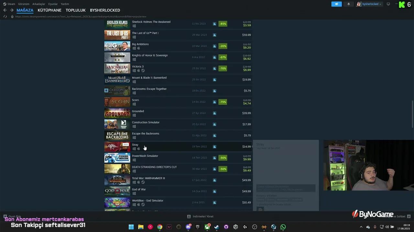Click the Windows platform icon under Stray

point(134,149)
